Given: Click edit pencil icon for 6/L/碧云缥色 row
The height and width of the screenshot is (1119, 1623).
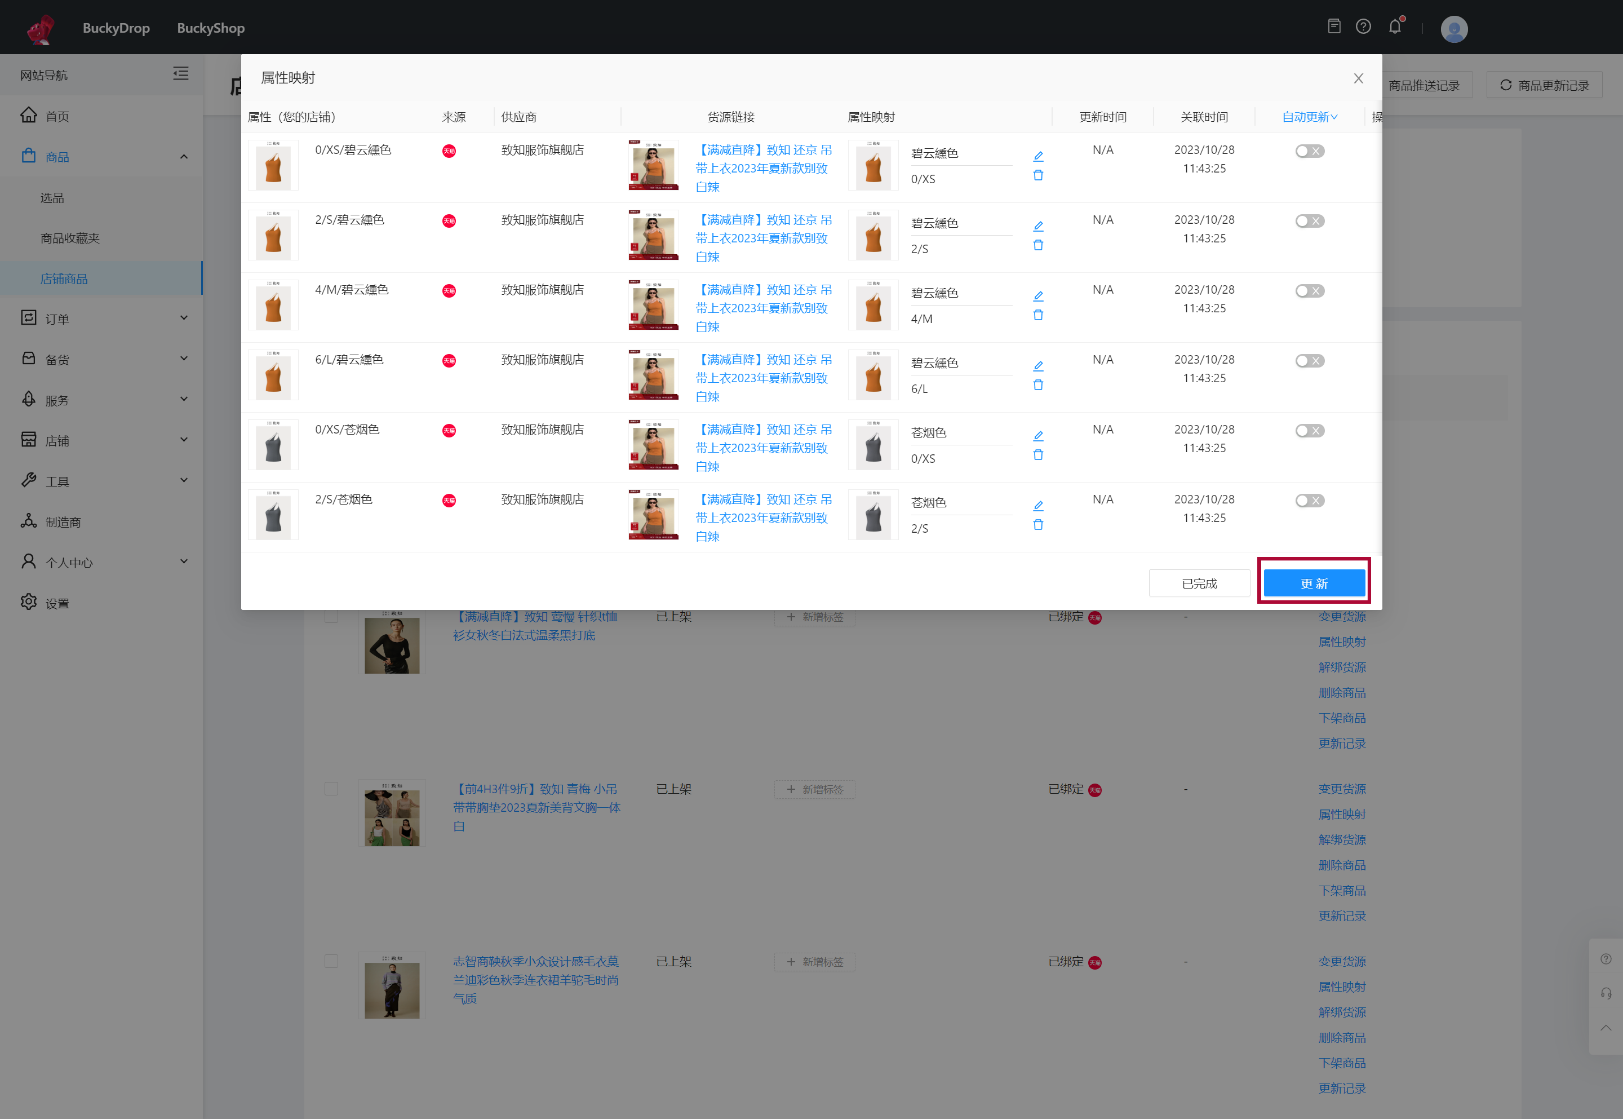Looking at the screenshot, I should coord(1038,365).
